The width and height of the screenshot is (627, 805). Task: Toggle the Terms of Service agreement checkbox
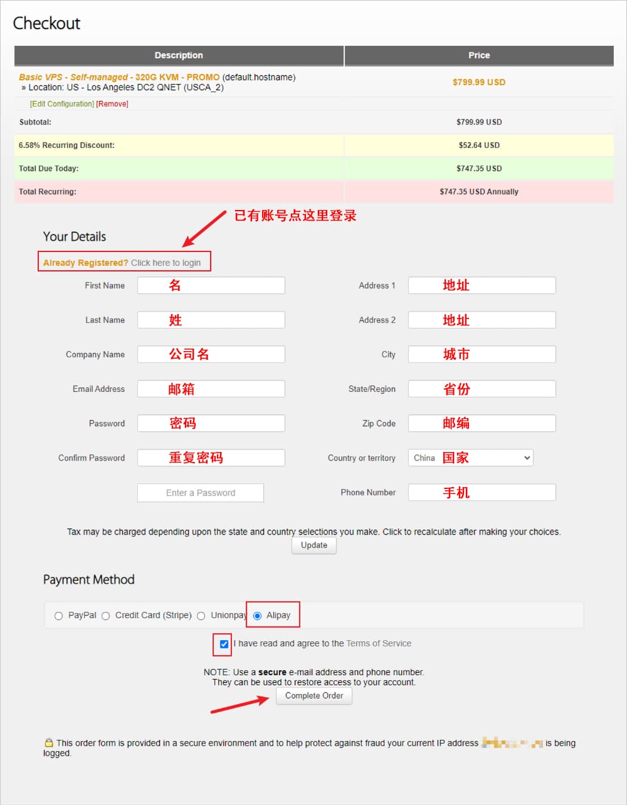click(x=224, y=644)
